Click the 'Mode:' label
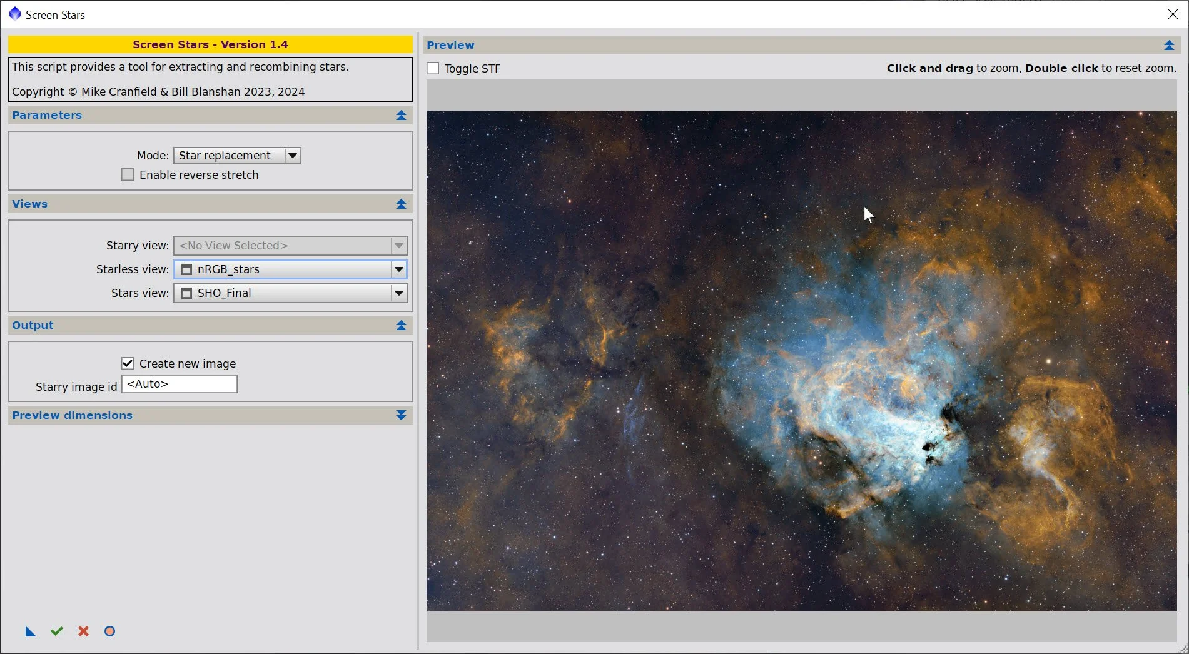Screen dimensions: 1189x654 153,156
